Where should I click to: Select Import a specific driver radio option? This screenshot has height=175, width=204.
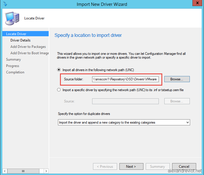tap(59, 90)
